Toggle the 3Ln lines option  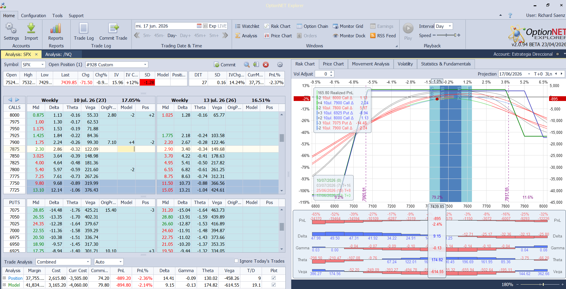point(548,74)
